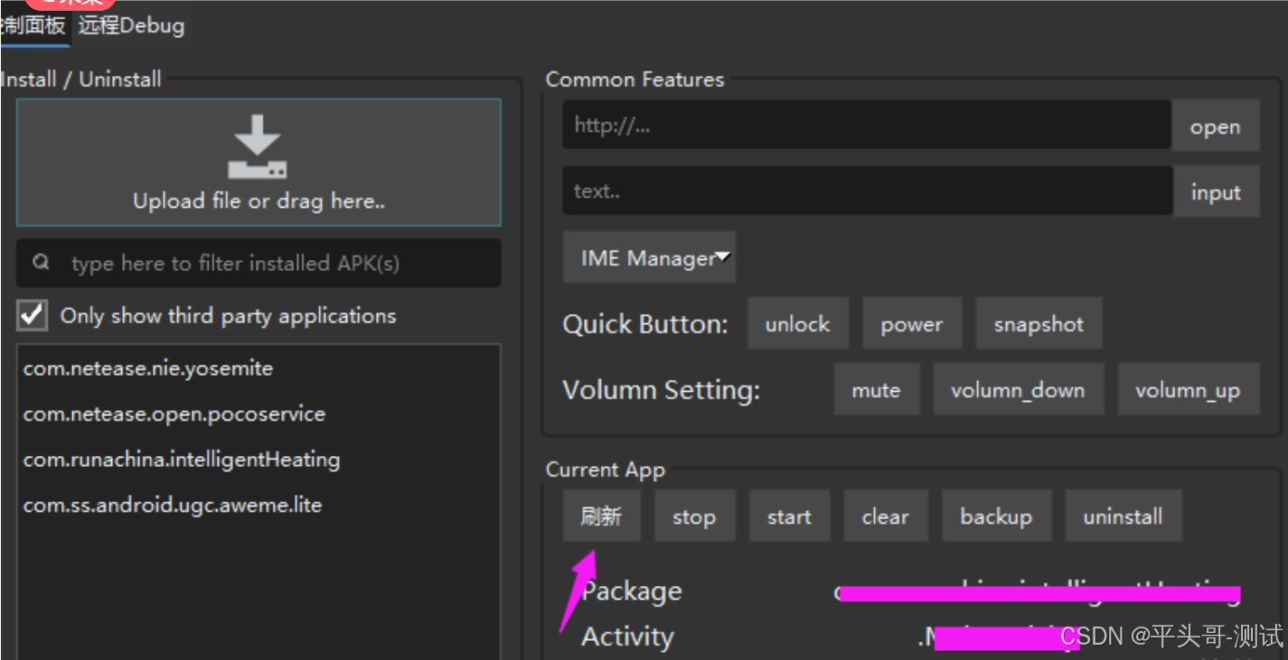Image resolution: width=1288 pixels, height=660 pixels.
Task: Mute the device volume
Action: pyautogui.click(x=876, y=390)
